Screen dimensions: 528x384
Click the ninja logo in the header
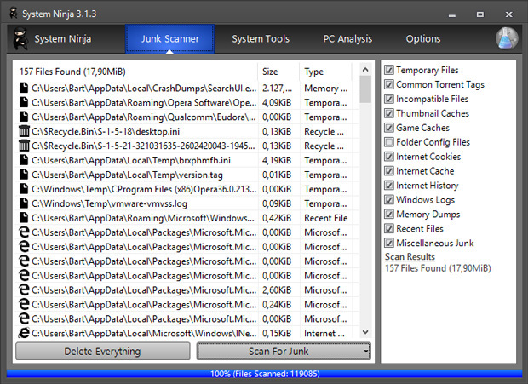click(20, 39)
